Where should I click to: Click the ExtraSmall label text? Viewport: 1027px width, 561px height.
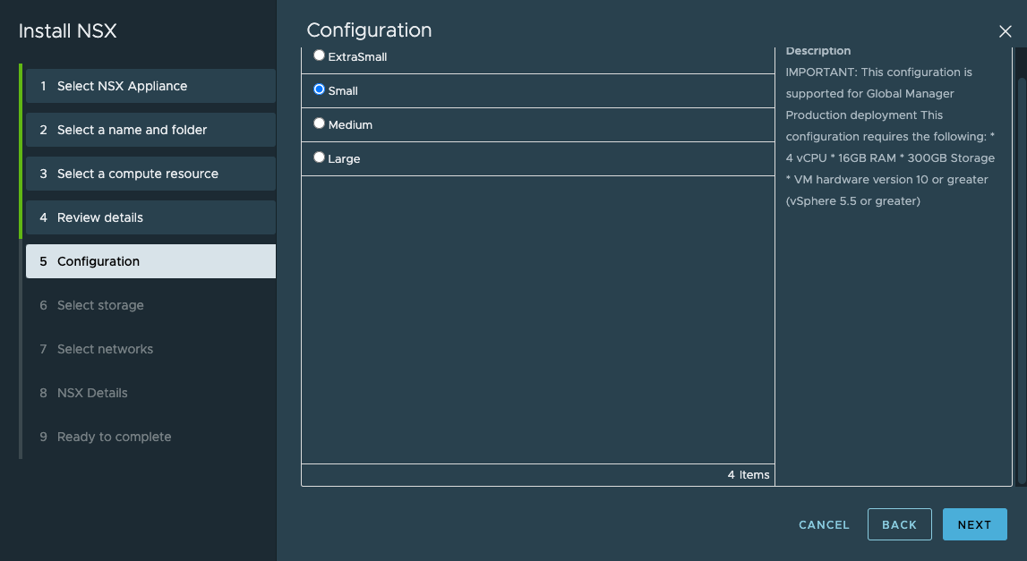click(357, 57)
